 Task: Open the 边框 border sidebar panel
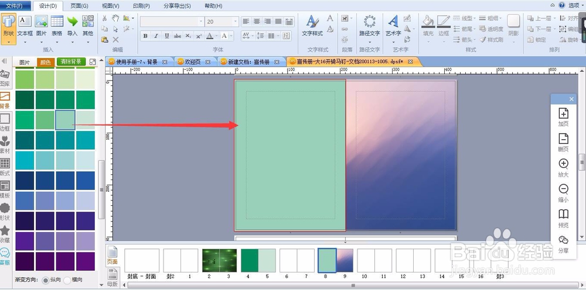coord(5,123)
